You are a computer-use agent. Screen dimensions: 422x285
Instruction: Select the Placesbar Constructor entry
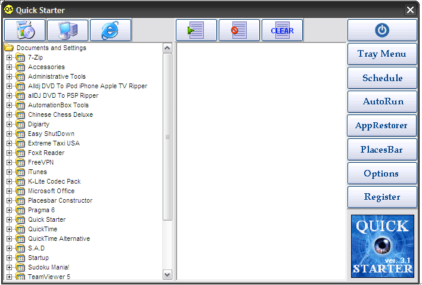pos(60,200)
